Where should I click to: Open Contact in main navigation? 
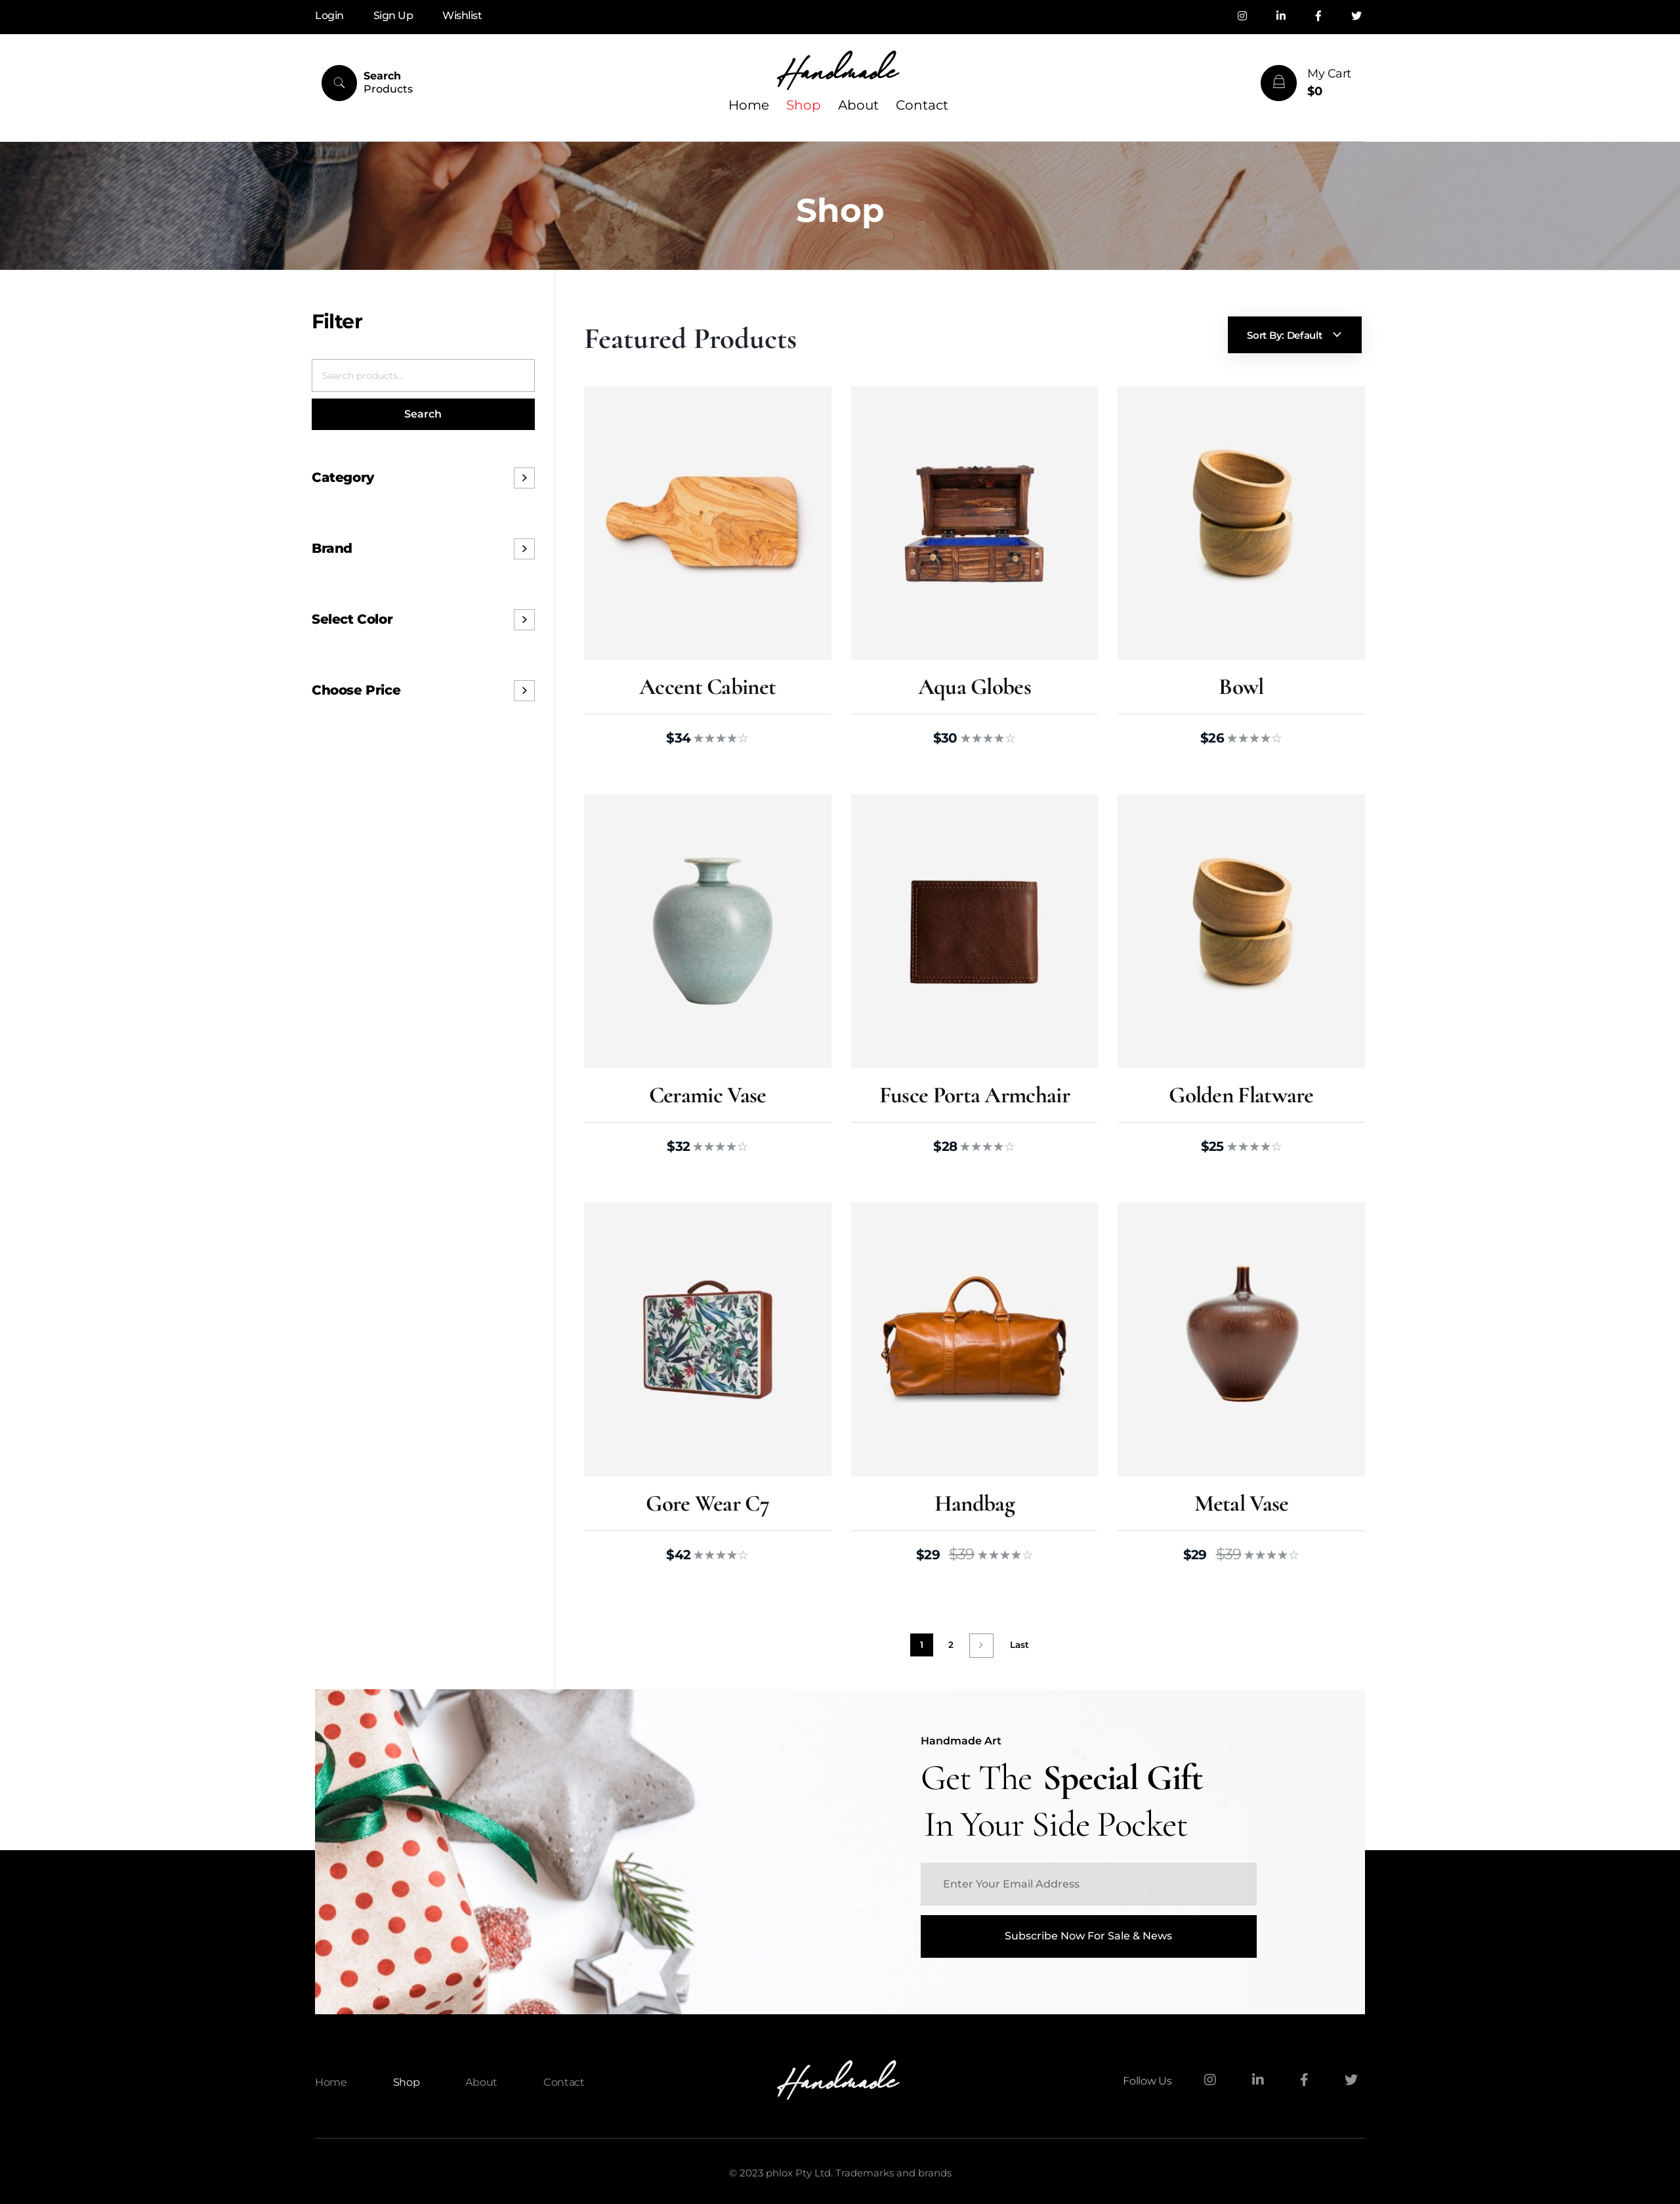(921, 105)
